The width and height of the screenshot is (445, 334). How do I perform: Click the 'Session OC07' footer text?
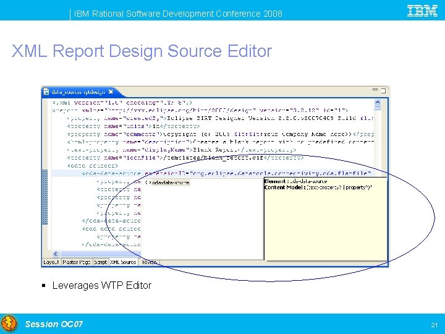(x=54, y=324)
